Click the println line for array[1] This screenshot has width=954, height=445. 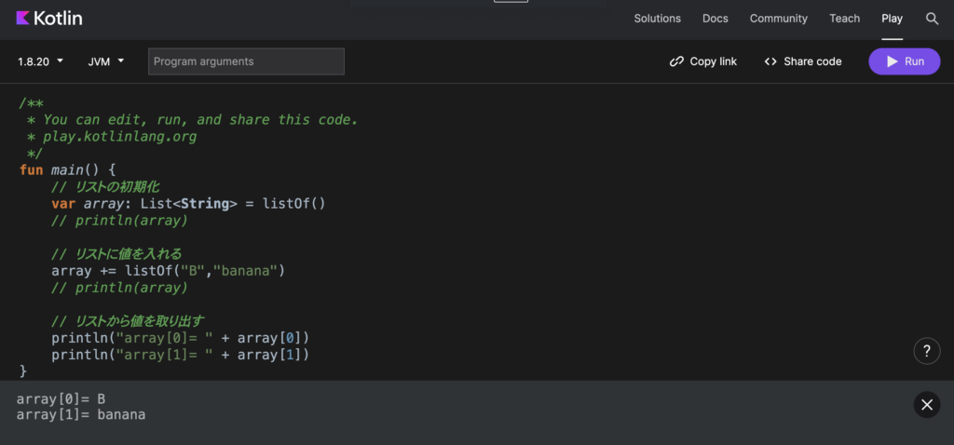[180, 355]
